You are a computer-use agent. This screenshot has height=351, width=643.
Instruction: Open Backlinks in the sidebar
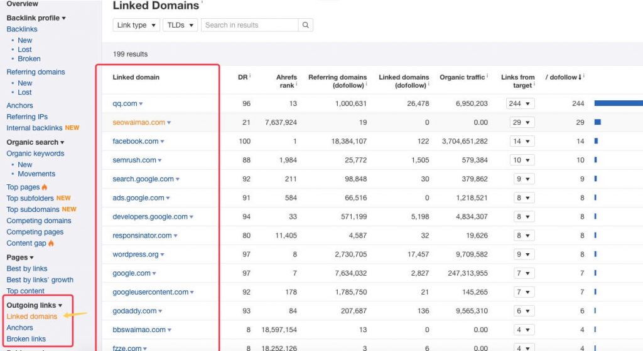tap(22, 29)
